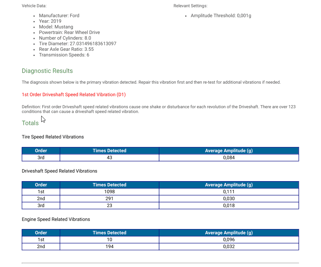
Task: Select the Times Detected value 1098
Action: point(109,192)
